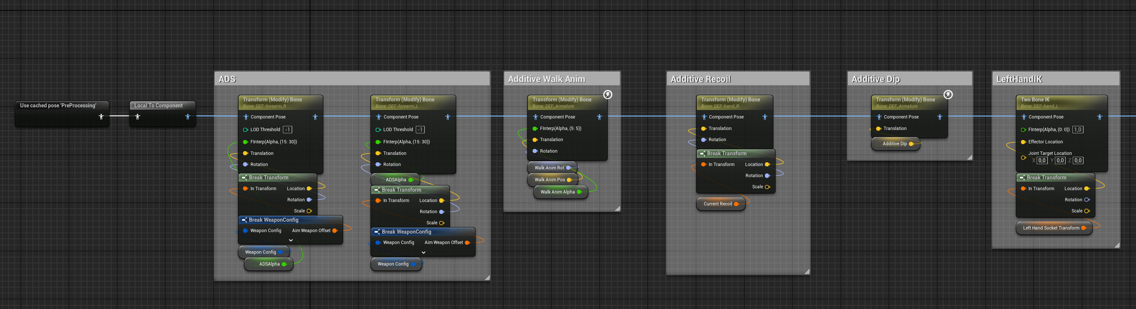Image resolution: width=1136 pixels, height=309 pixels.
Task: Click the Joint Target Location Y field
Action: [1060, 161]
